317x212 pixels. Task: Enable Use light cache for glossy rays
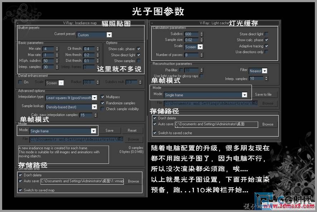click(201, 75)
